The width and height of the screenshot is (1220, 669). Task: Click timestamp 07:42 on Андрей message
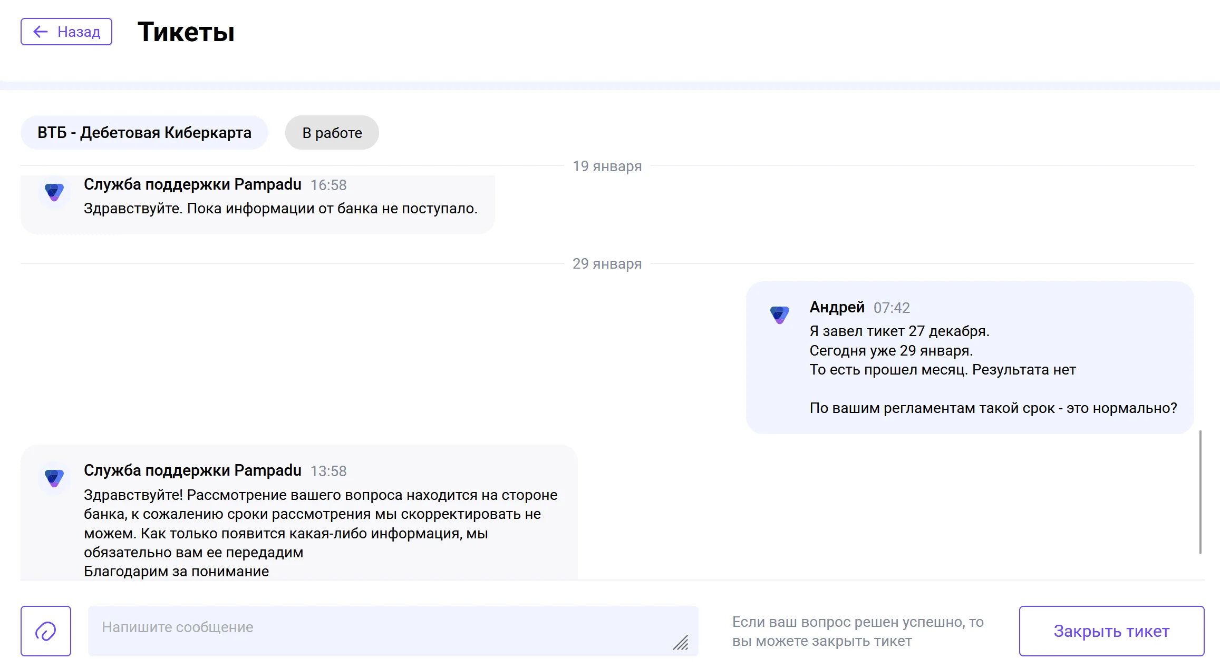(892, 308)
